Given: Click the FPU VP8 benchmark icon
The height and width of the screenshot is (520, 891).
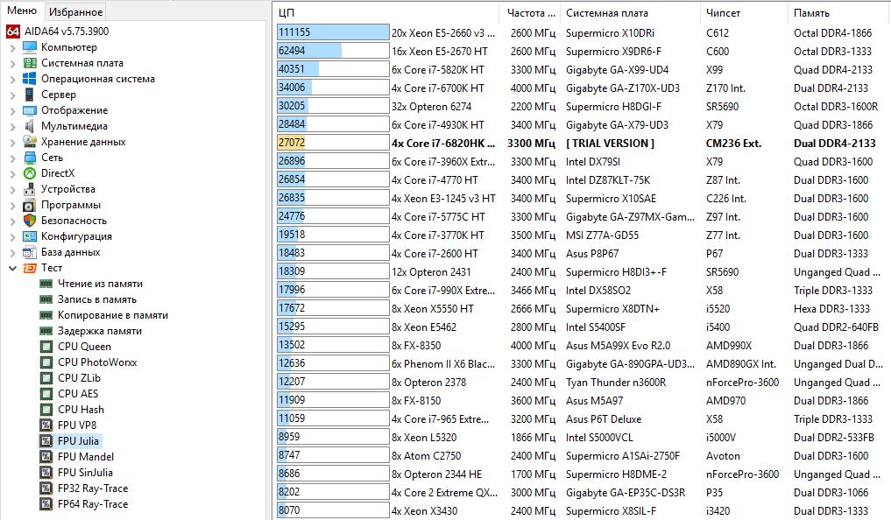Looking at the screenshot, I should click(x=46, y=425).
